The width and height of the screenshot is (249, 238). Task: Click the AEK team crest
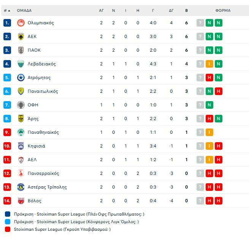[21, 36]
